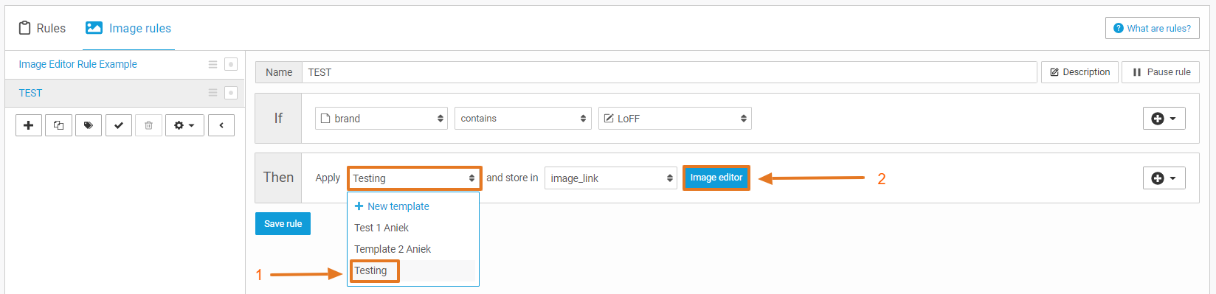
Task: Select Testing template in dropdown list
Action: (x=413, y=270)
